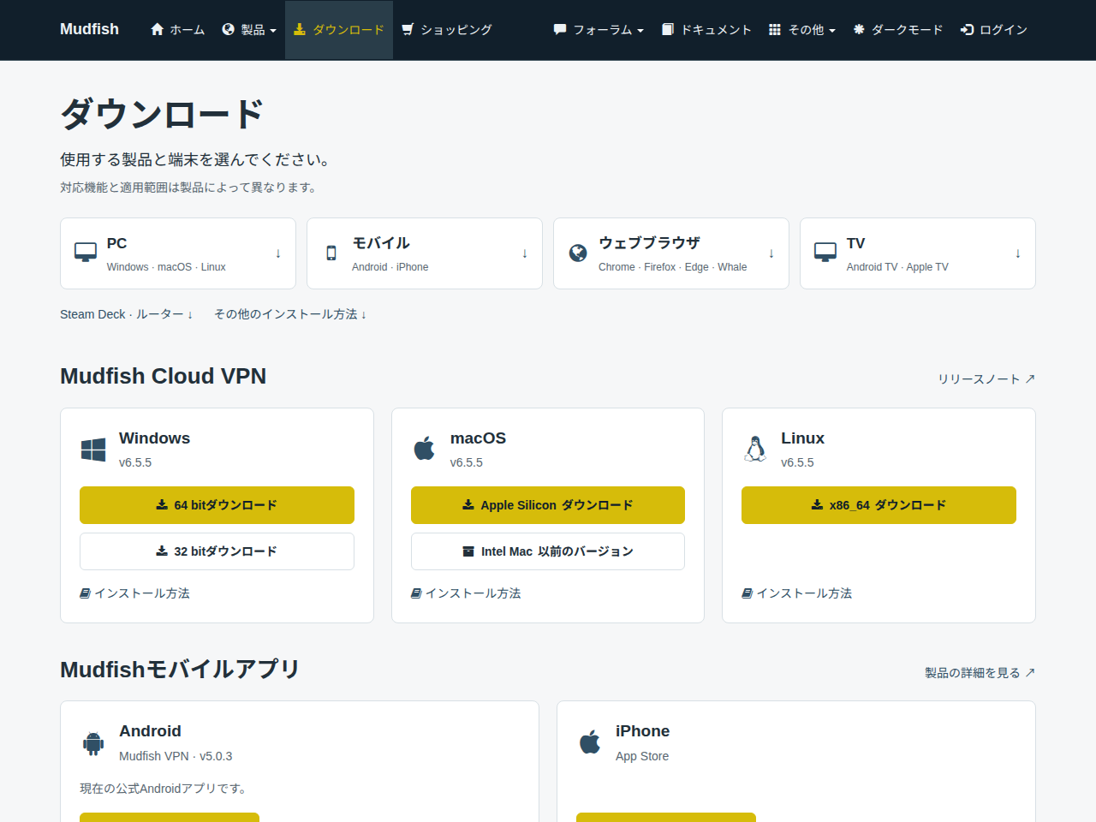Open その他のインストール方法 link
This screenshot has width=1096, height=822.
(x=290, y=314)
